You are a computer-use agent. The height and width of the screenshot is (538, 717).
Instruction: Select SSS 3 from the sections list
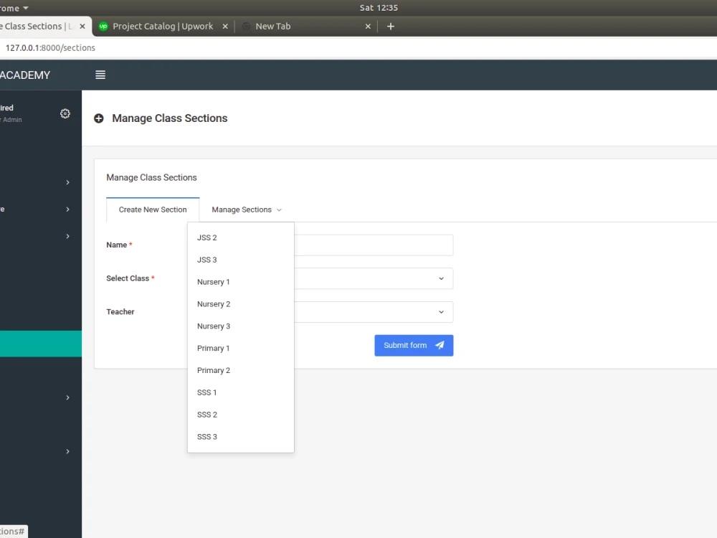(x=206, y=436)
